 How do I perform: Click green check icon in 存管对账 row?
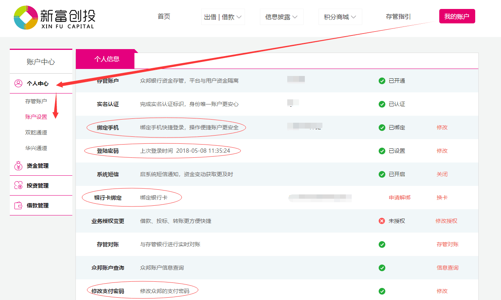tap(382, 244)
